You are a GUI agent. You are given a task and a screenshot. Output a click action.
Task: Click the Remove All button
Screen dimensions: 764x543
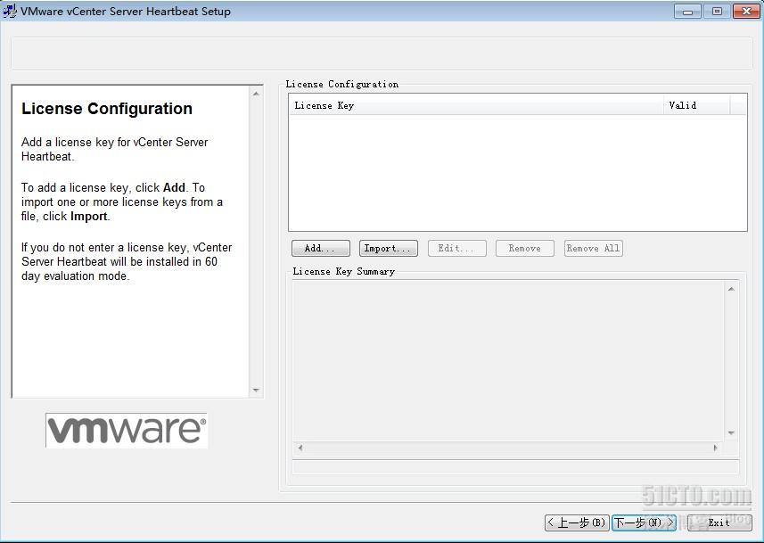[593, 248]
